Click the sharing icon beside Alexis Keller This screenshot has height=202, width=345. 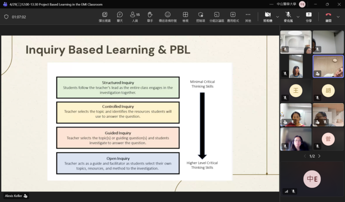pyautogui.click(x=26, y=196)
